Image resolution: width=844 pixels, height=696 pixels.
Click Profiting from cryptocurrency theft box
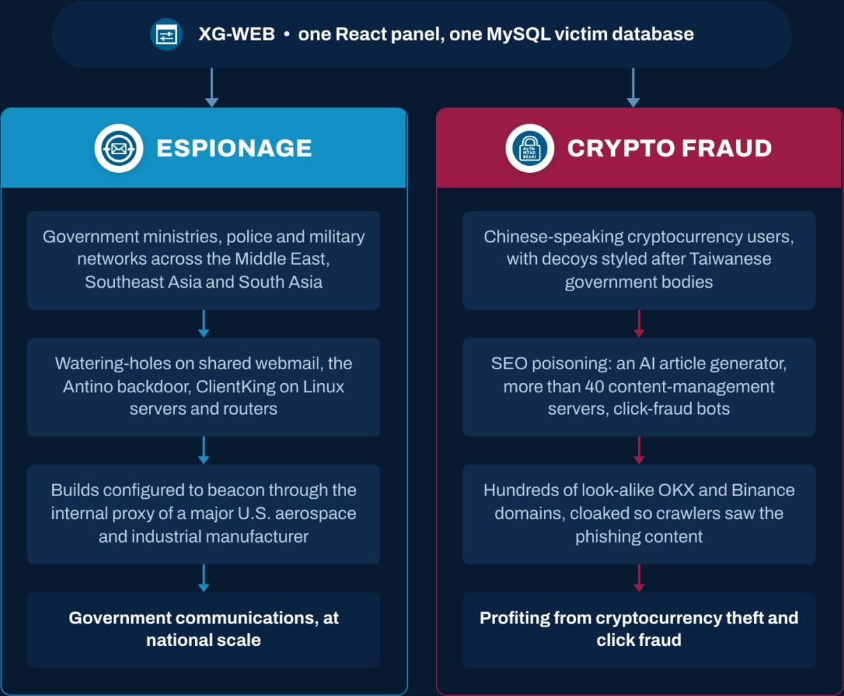[639, 630]
